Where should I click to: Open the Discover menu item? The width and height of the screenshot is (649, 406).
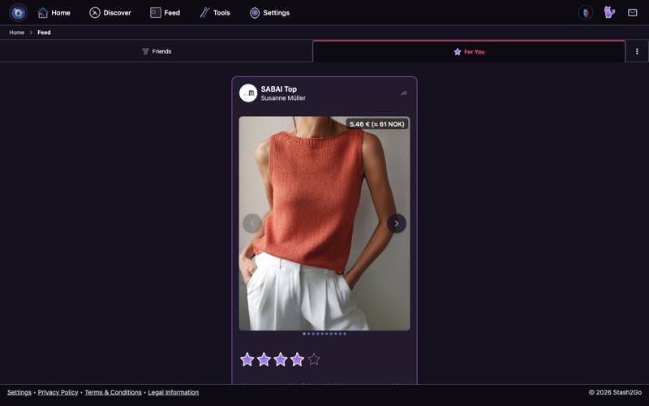[x=110, y=13]
